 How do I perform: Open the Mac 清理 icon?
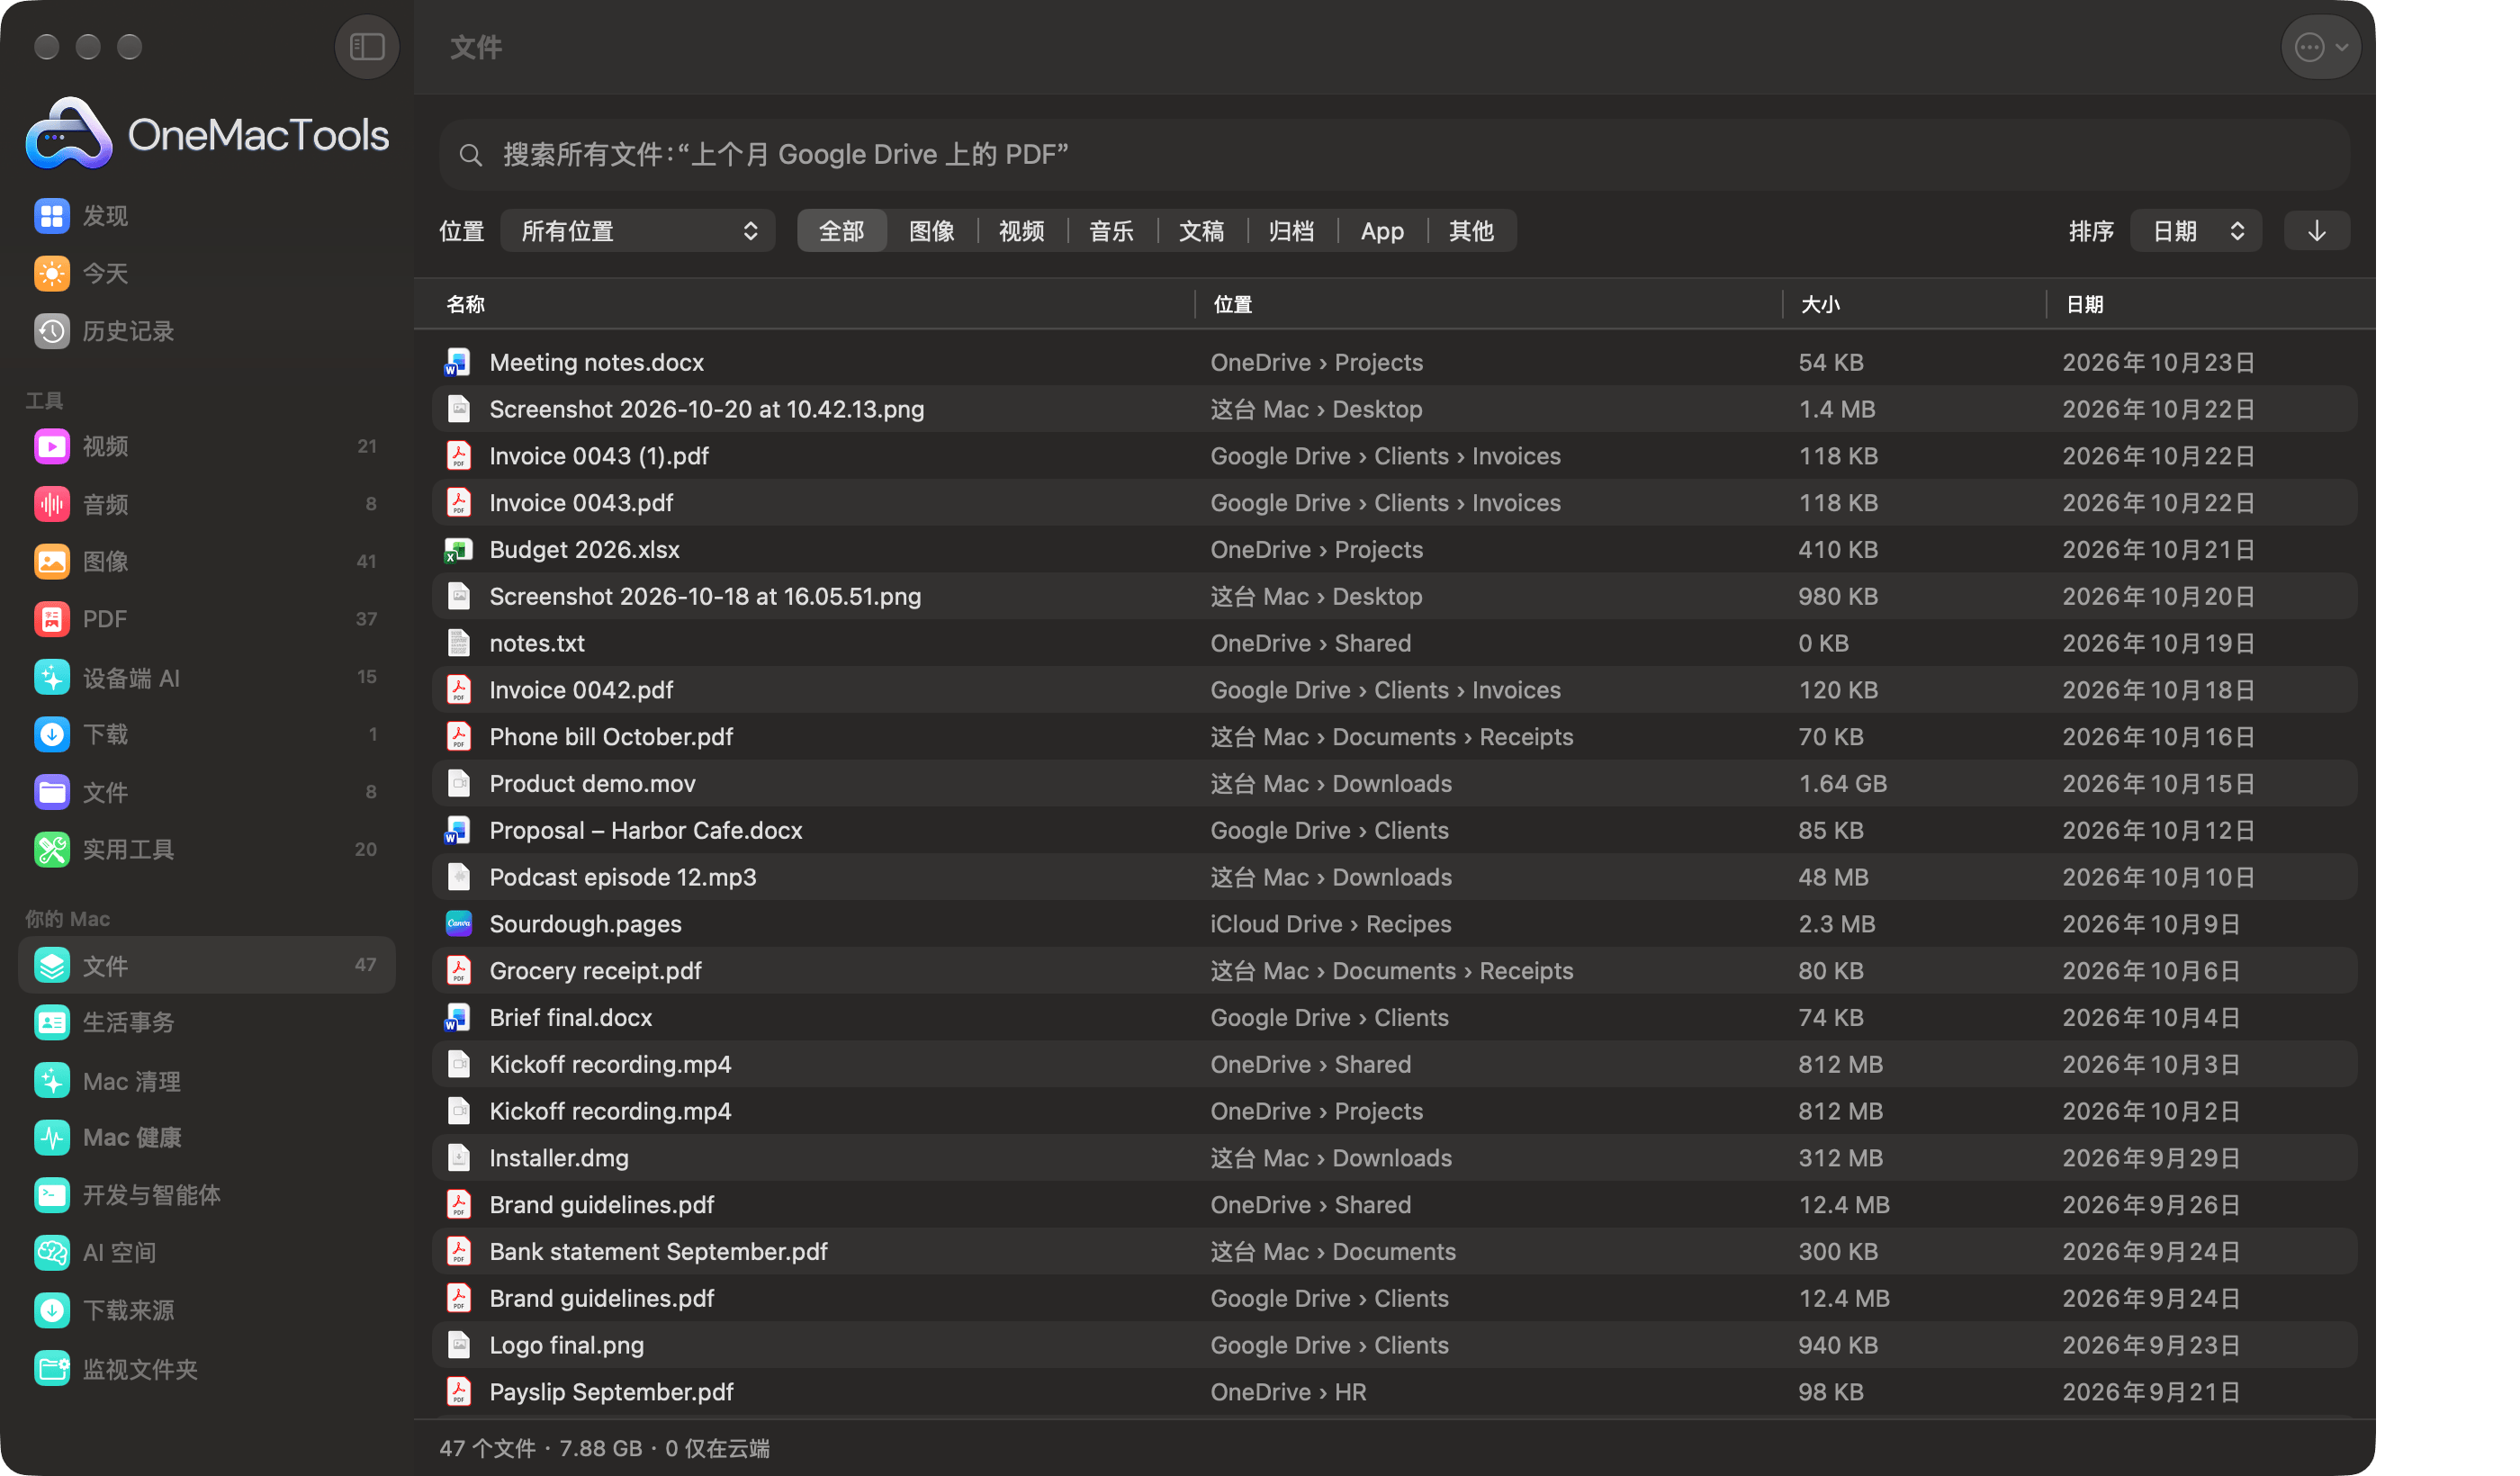tap(52, 1080)
